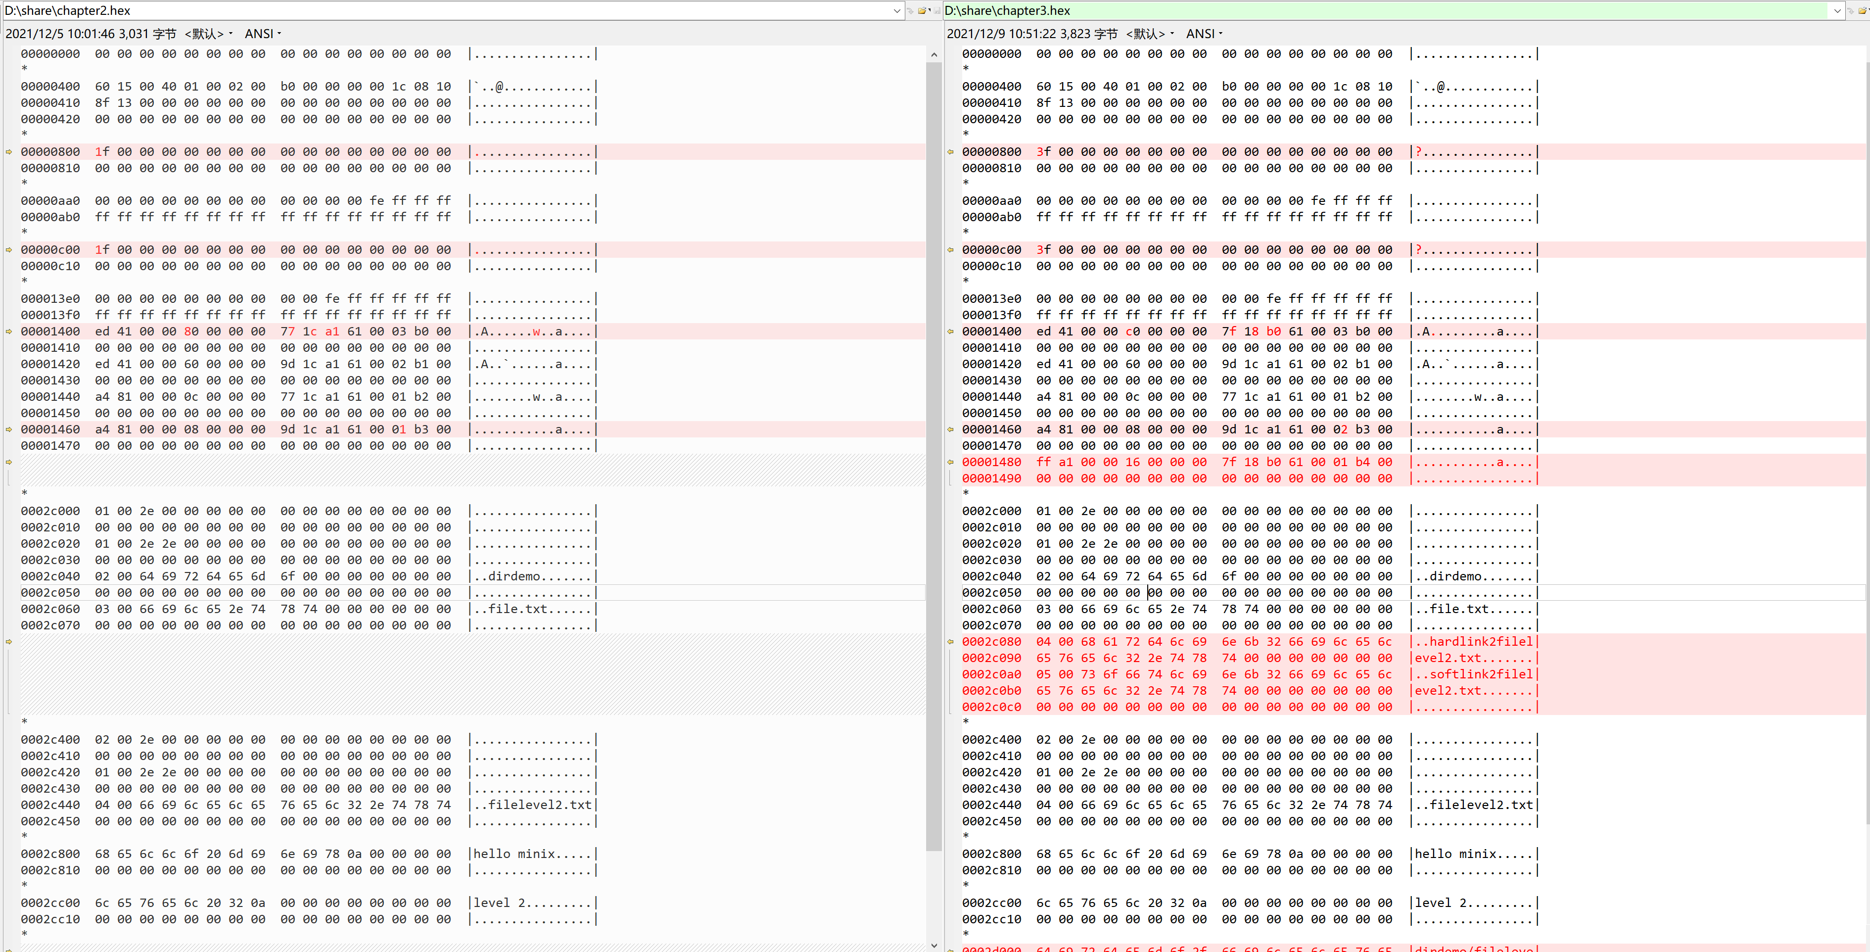Click the left pane scroll-up arrow

click(934, 54)
